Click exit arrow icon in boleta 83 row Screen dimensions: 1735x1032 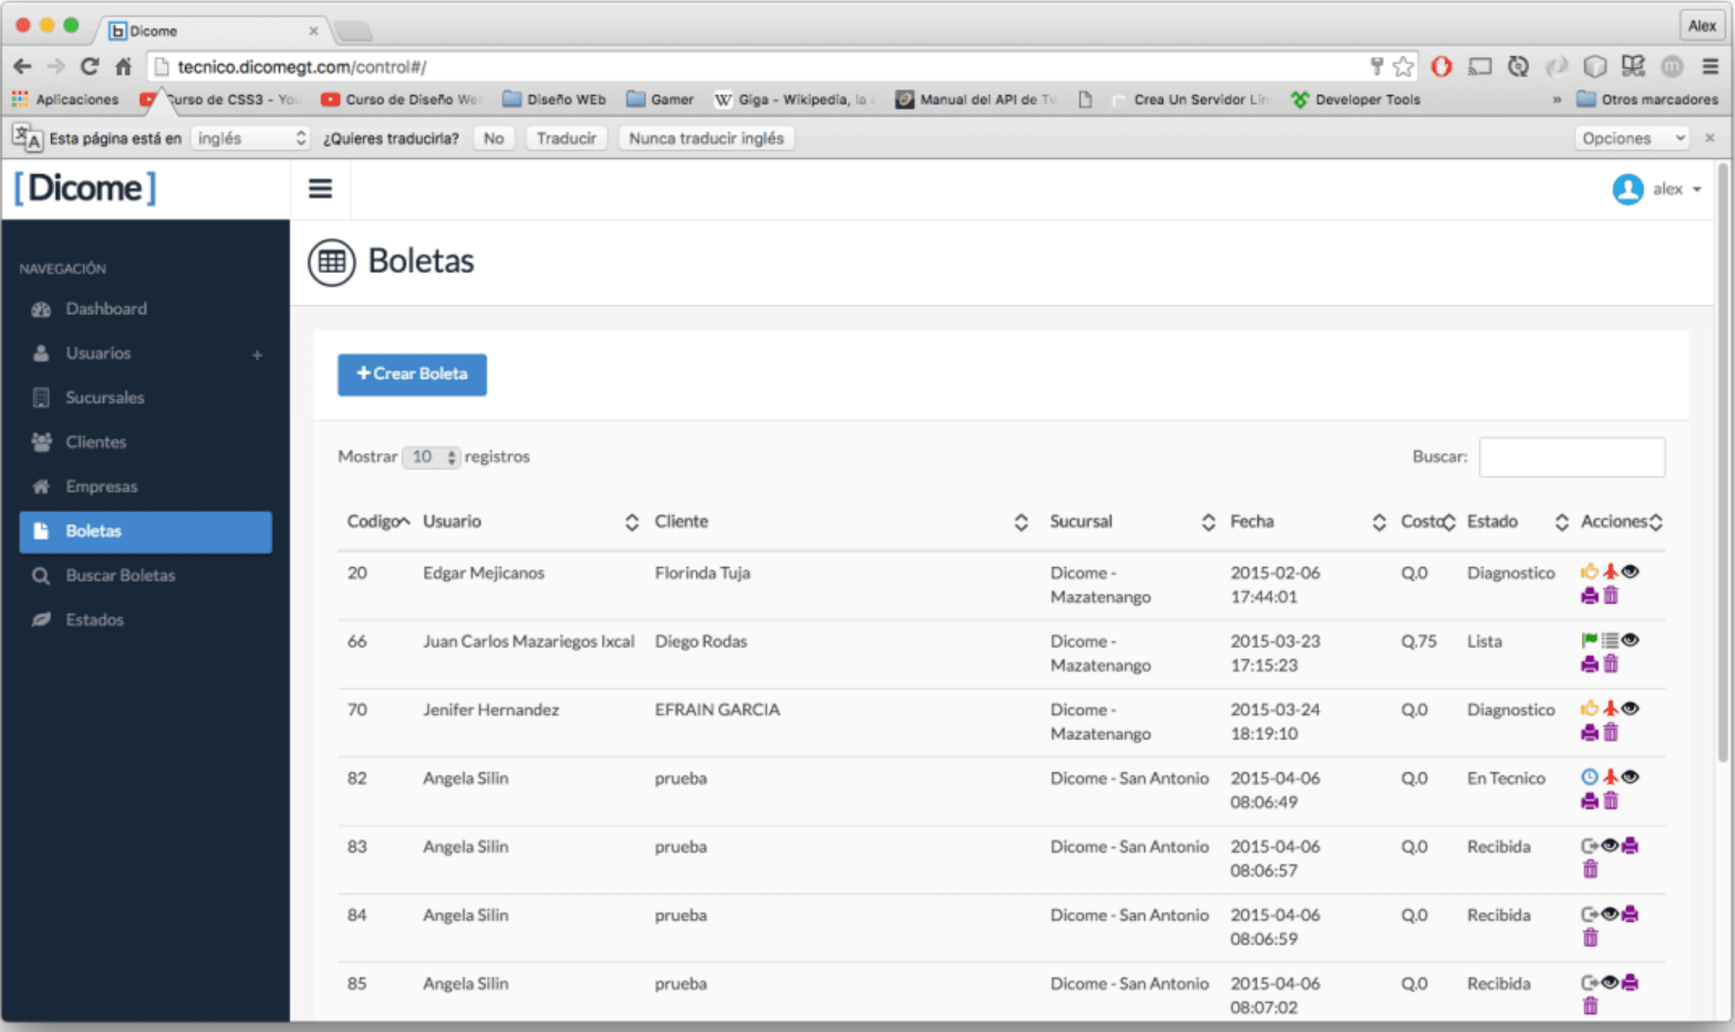(x=1589, y=846)
